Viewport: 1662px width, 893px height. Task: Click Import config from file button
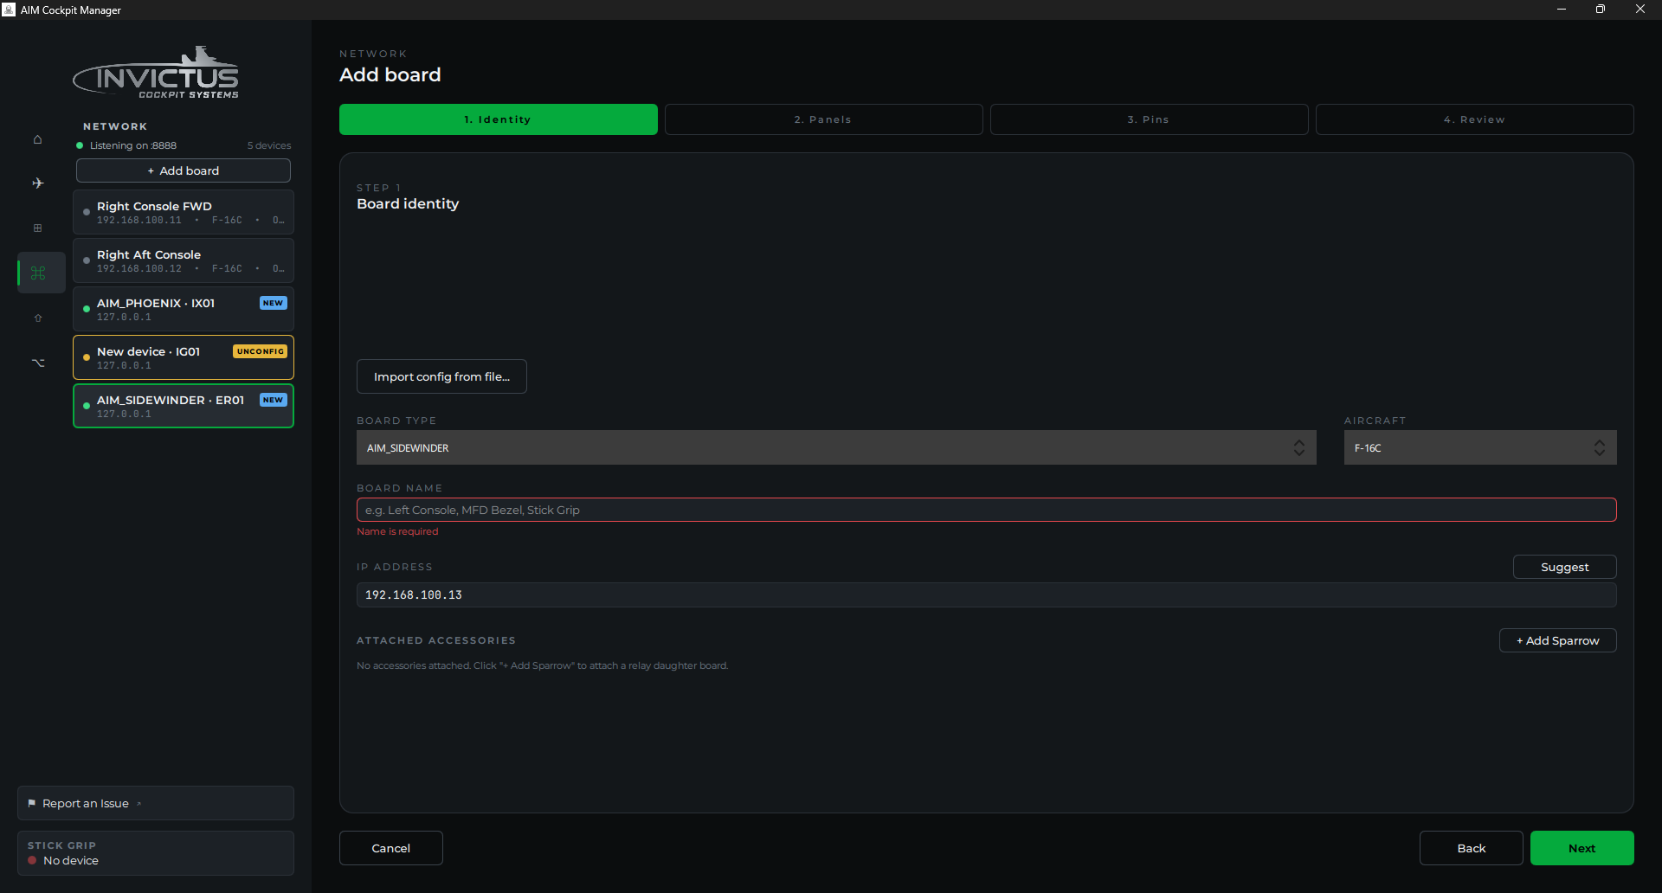441,376
